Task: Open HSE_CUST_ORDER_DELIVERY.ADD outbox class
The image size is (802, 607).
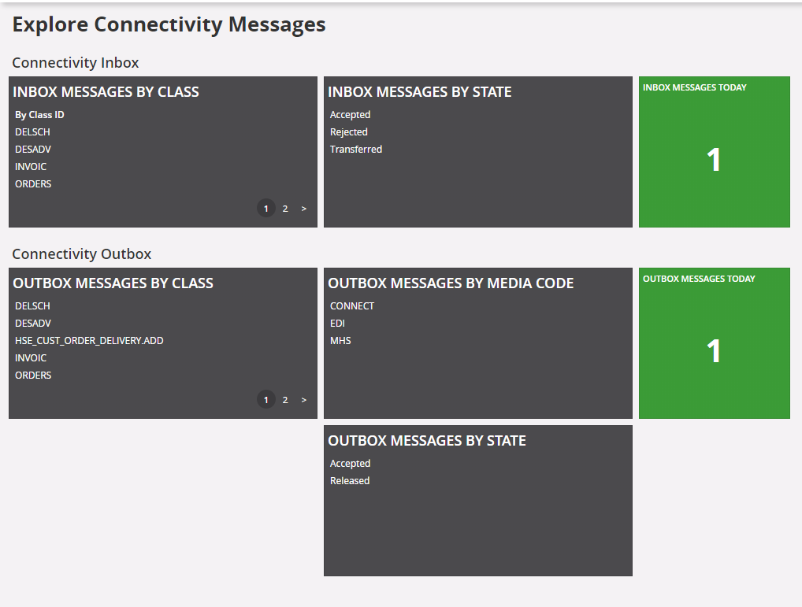Action: click(x=89, y=341)
